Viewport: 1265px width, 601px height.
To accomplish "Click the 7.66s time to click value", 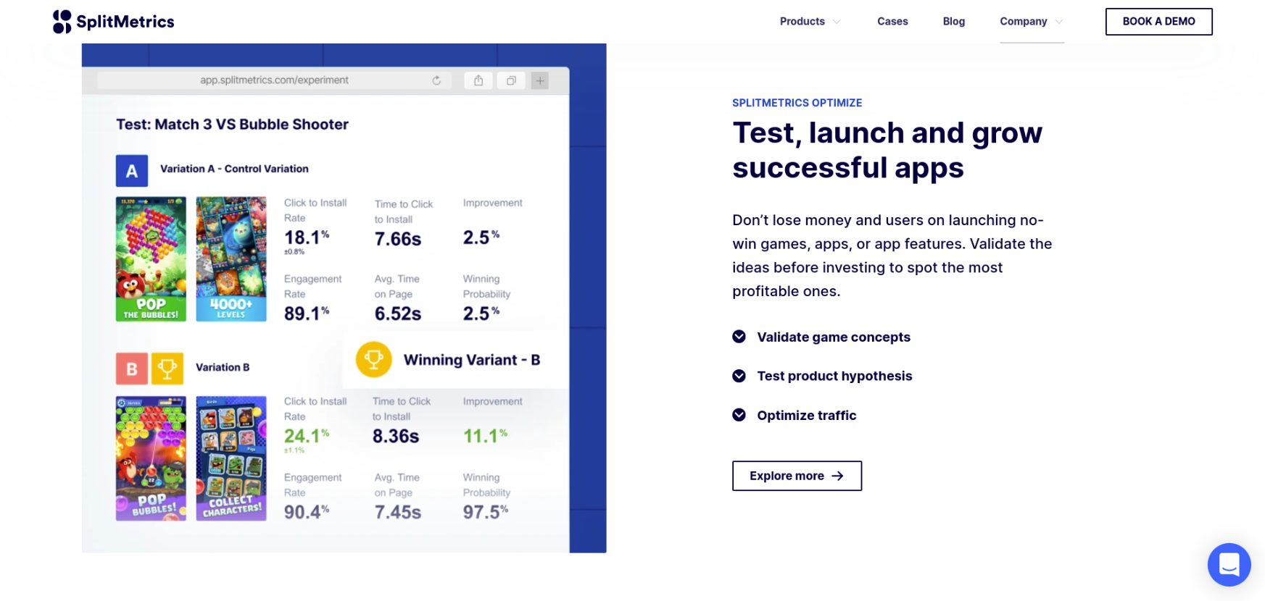I will coord(398,239).
